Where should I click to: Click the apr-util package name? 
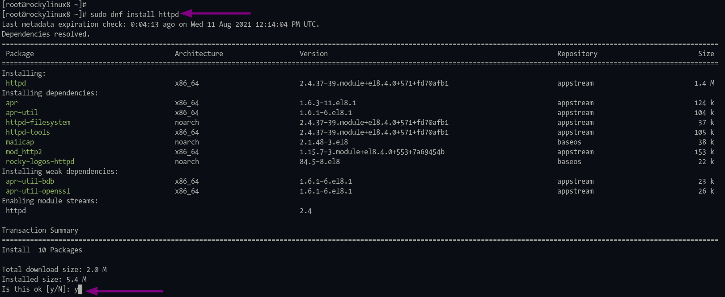tap(22, 113)
